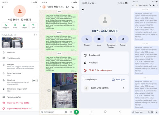Open Notifikasi in WhatsApp contact info
The width and height of the screenshot is (159, 115).
(20, 53)
